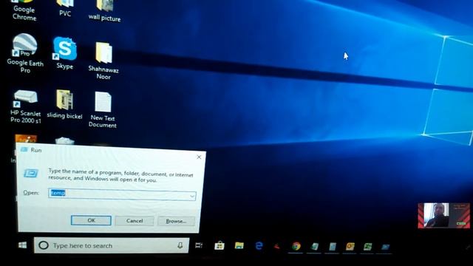Open the red taskbar icon beside Edge
This screenshot has height=266, width=473.
[x=277, y=246]
